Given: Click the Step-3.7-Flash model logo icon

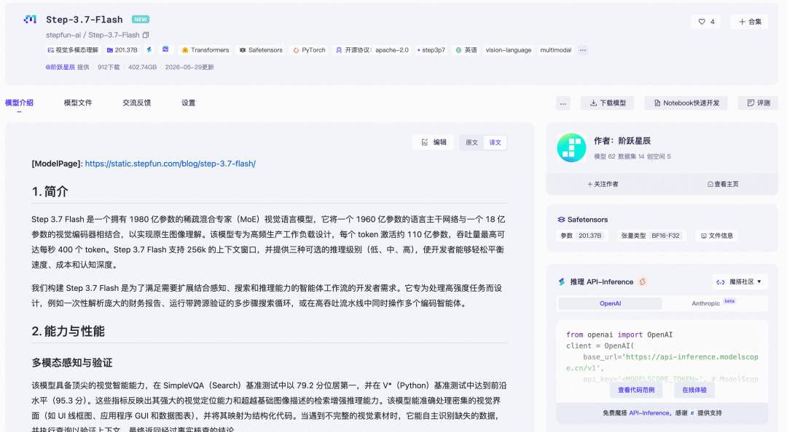Looking at the screenshot, I should tap(30, 20).
